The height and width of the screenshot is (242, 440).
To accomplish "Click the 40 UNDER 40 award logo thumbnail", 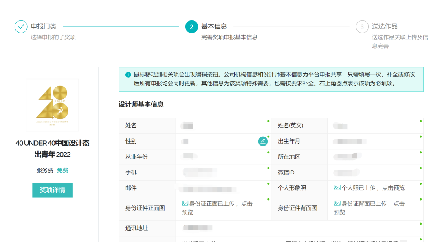I will (52, 105).
